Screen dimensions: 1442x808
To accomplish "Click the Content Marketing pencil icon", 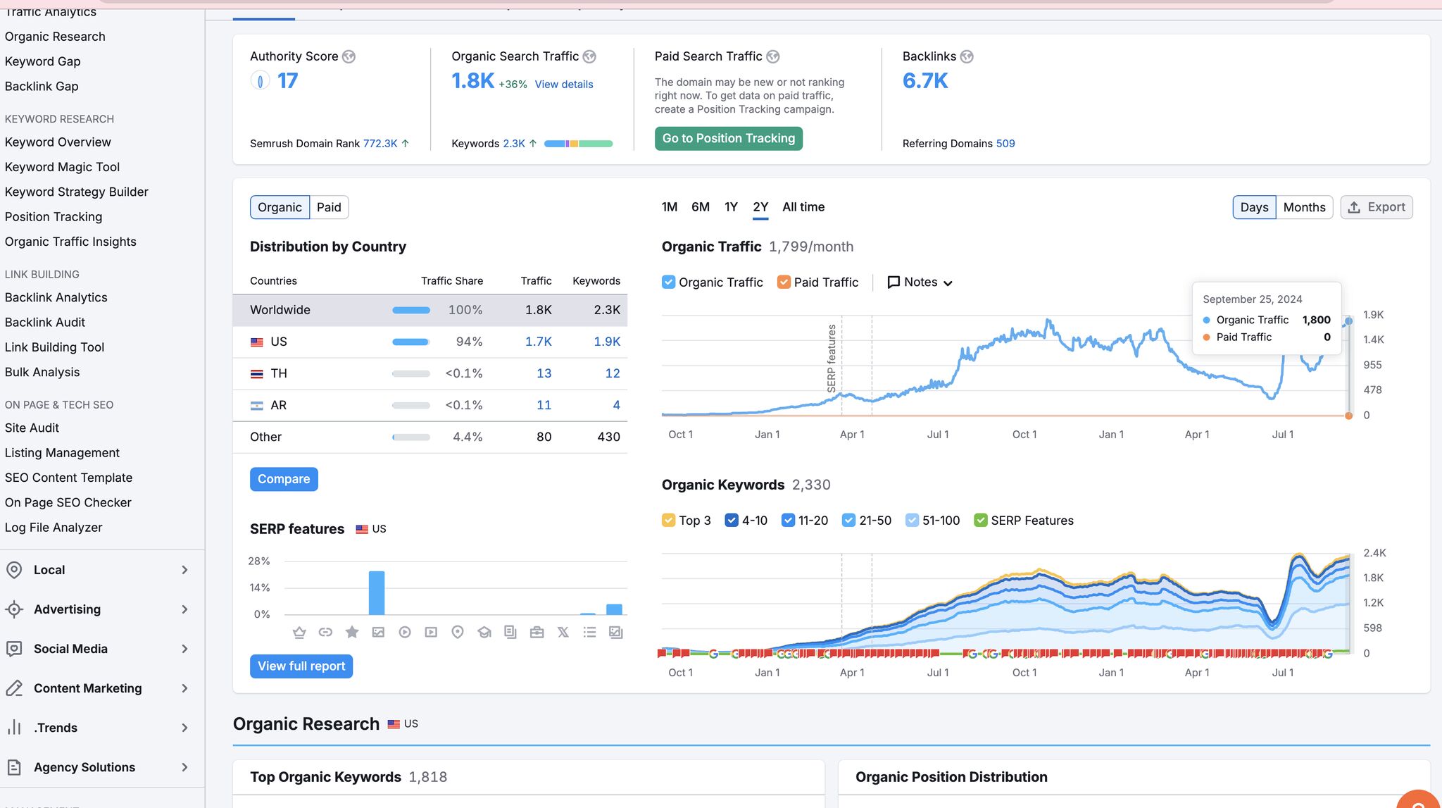I will (x=14, y=688).
